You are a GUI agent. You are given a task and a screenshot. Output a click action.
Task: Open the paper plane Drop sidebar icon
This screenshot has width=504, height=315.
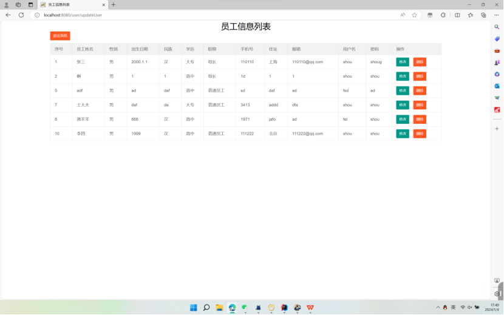pos(497,98)
